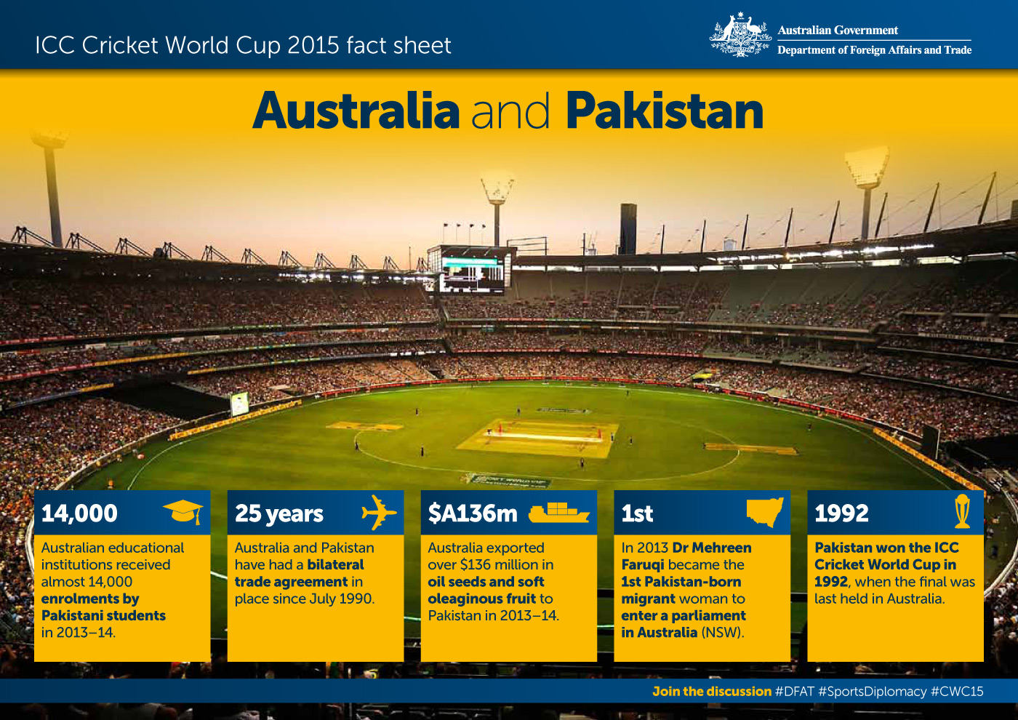Click the graduation cap icon
This screenshot has height=720, width=1018.
[183, 512]
